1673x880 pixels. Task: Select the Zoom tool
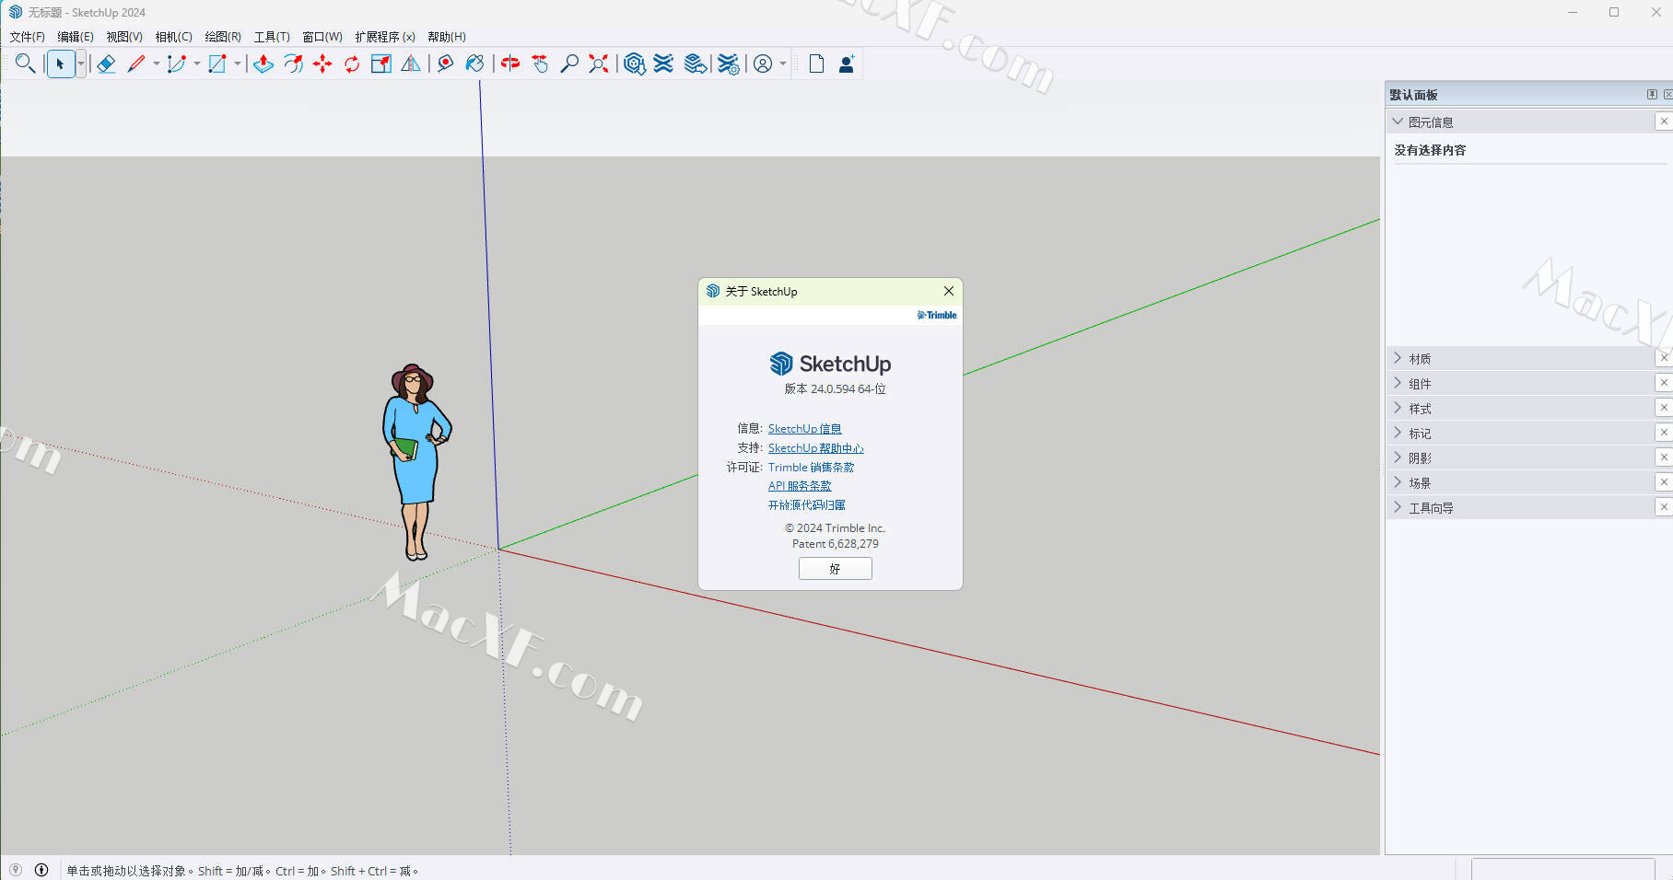point(569,64)
